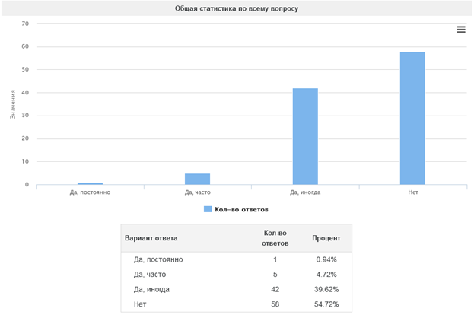This screenshot has width=474, height=318.
Task: Click the 'Кол-во ответов' table header
Action: pos(275,238)
